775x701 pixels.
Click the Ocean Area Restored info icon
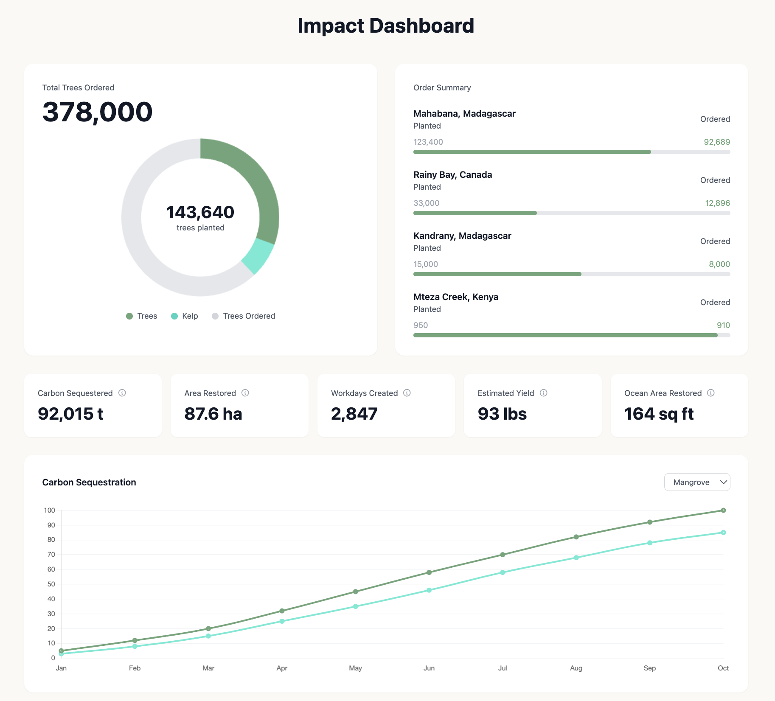tap(711, 393)
